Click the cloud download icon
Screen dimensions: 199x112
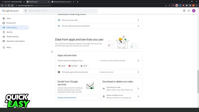click(104, 89)
